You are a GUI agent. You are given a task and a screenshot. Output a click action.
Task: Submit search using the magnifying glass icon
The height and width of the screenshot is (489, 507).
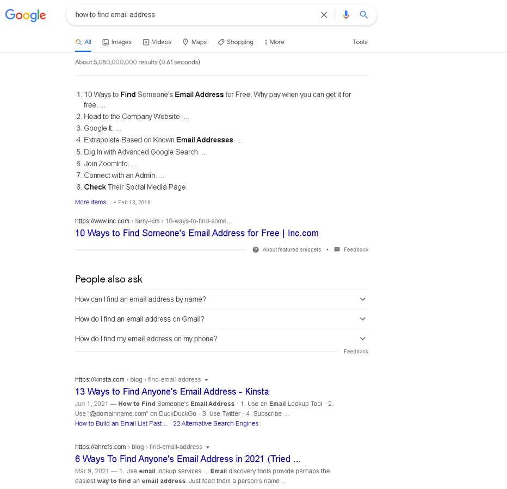pos(364,15)
